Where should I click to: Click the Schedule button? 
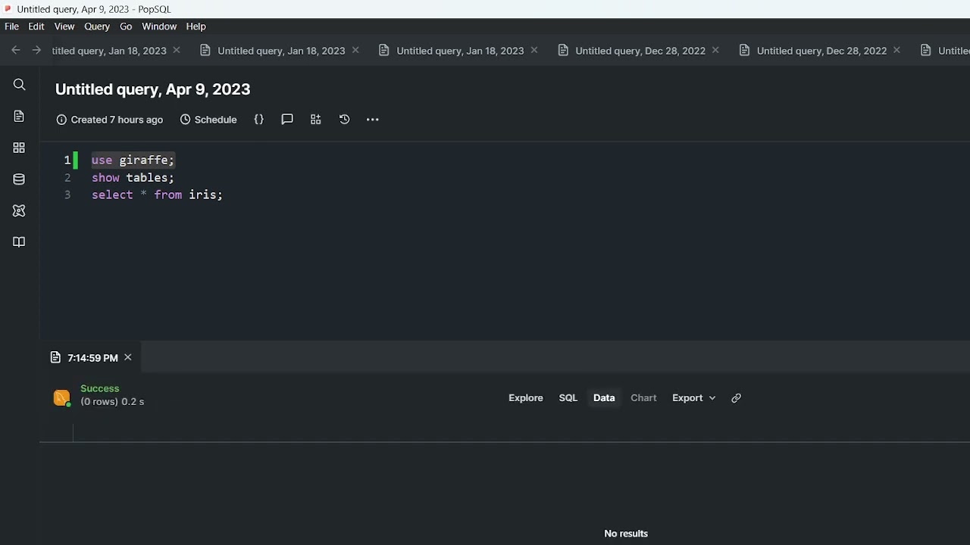pos(208,120)
